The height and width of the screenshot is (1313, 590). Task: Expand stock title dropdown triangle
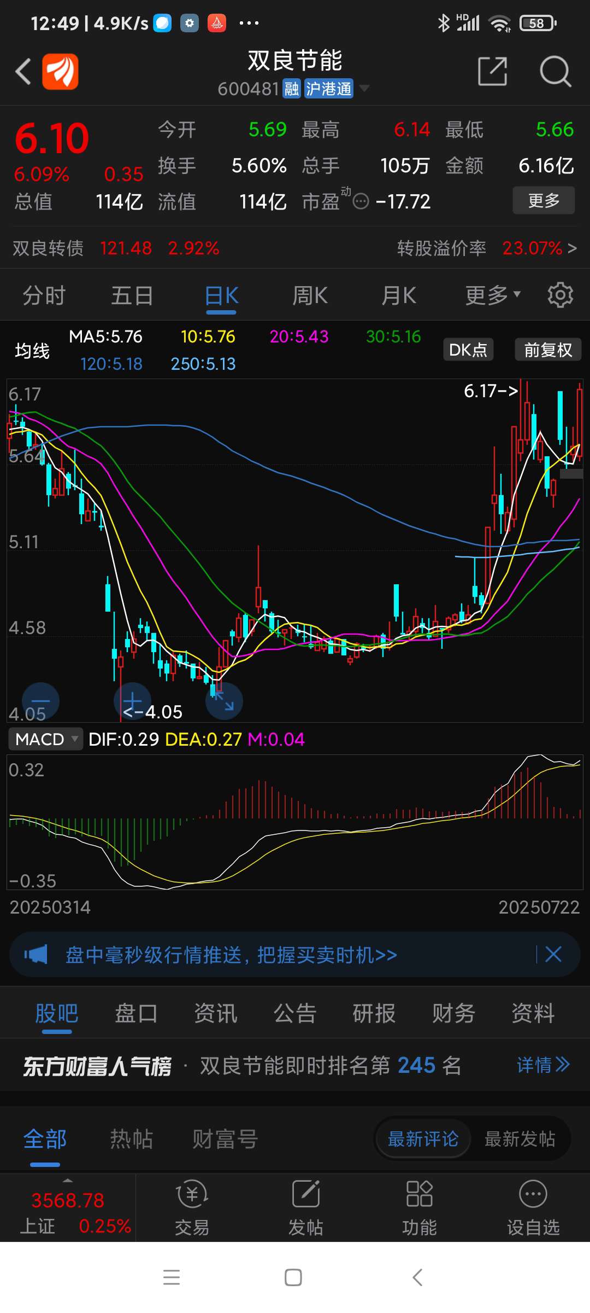(x=364, y=88)
